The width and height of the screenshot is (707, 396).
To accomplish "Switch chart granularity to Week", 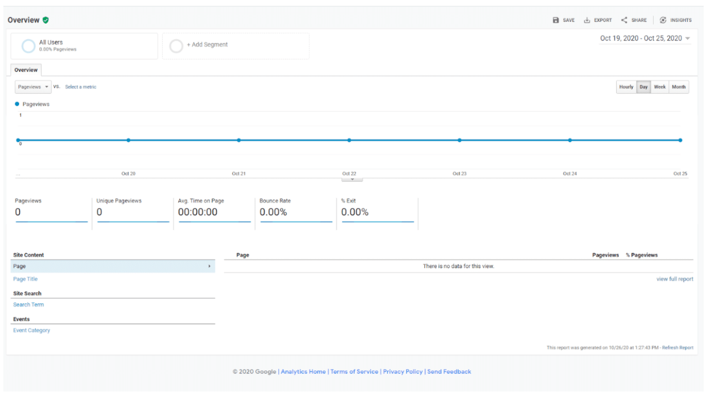I will click(x=660, y=87).
